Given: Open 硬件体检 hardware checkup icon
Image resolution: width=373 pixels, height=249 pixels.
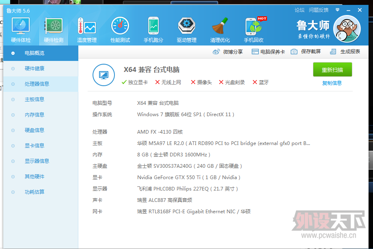Looking at the screenshot, I should [21, 26].
